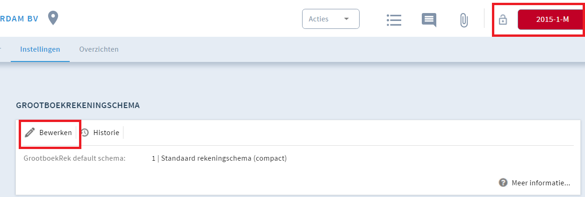Click the RDAM BV company name

(x=20, y=19)
